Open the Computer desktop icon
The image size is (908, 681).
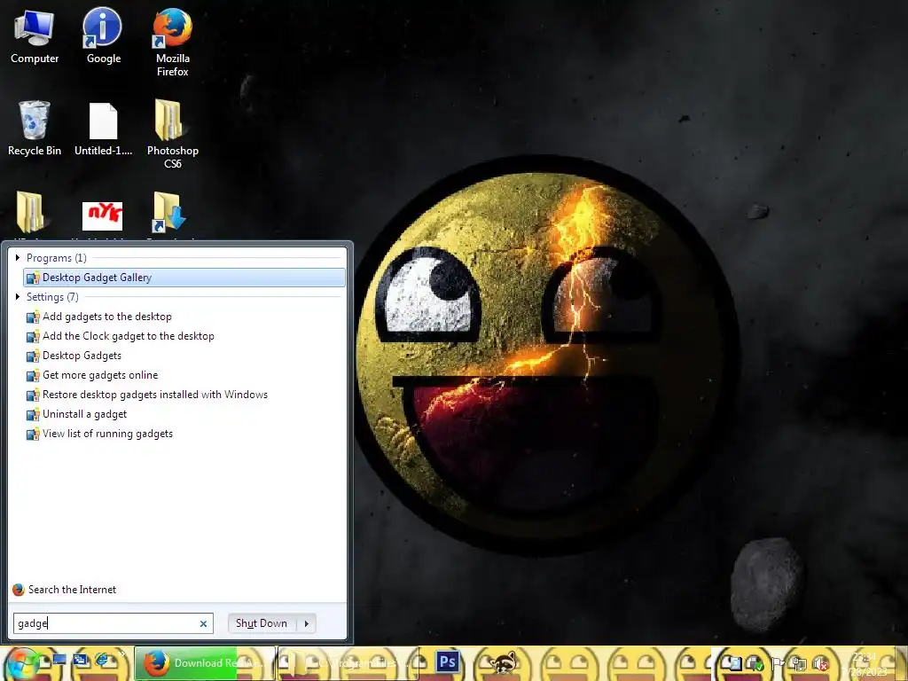35,37
